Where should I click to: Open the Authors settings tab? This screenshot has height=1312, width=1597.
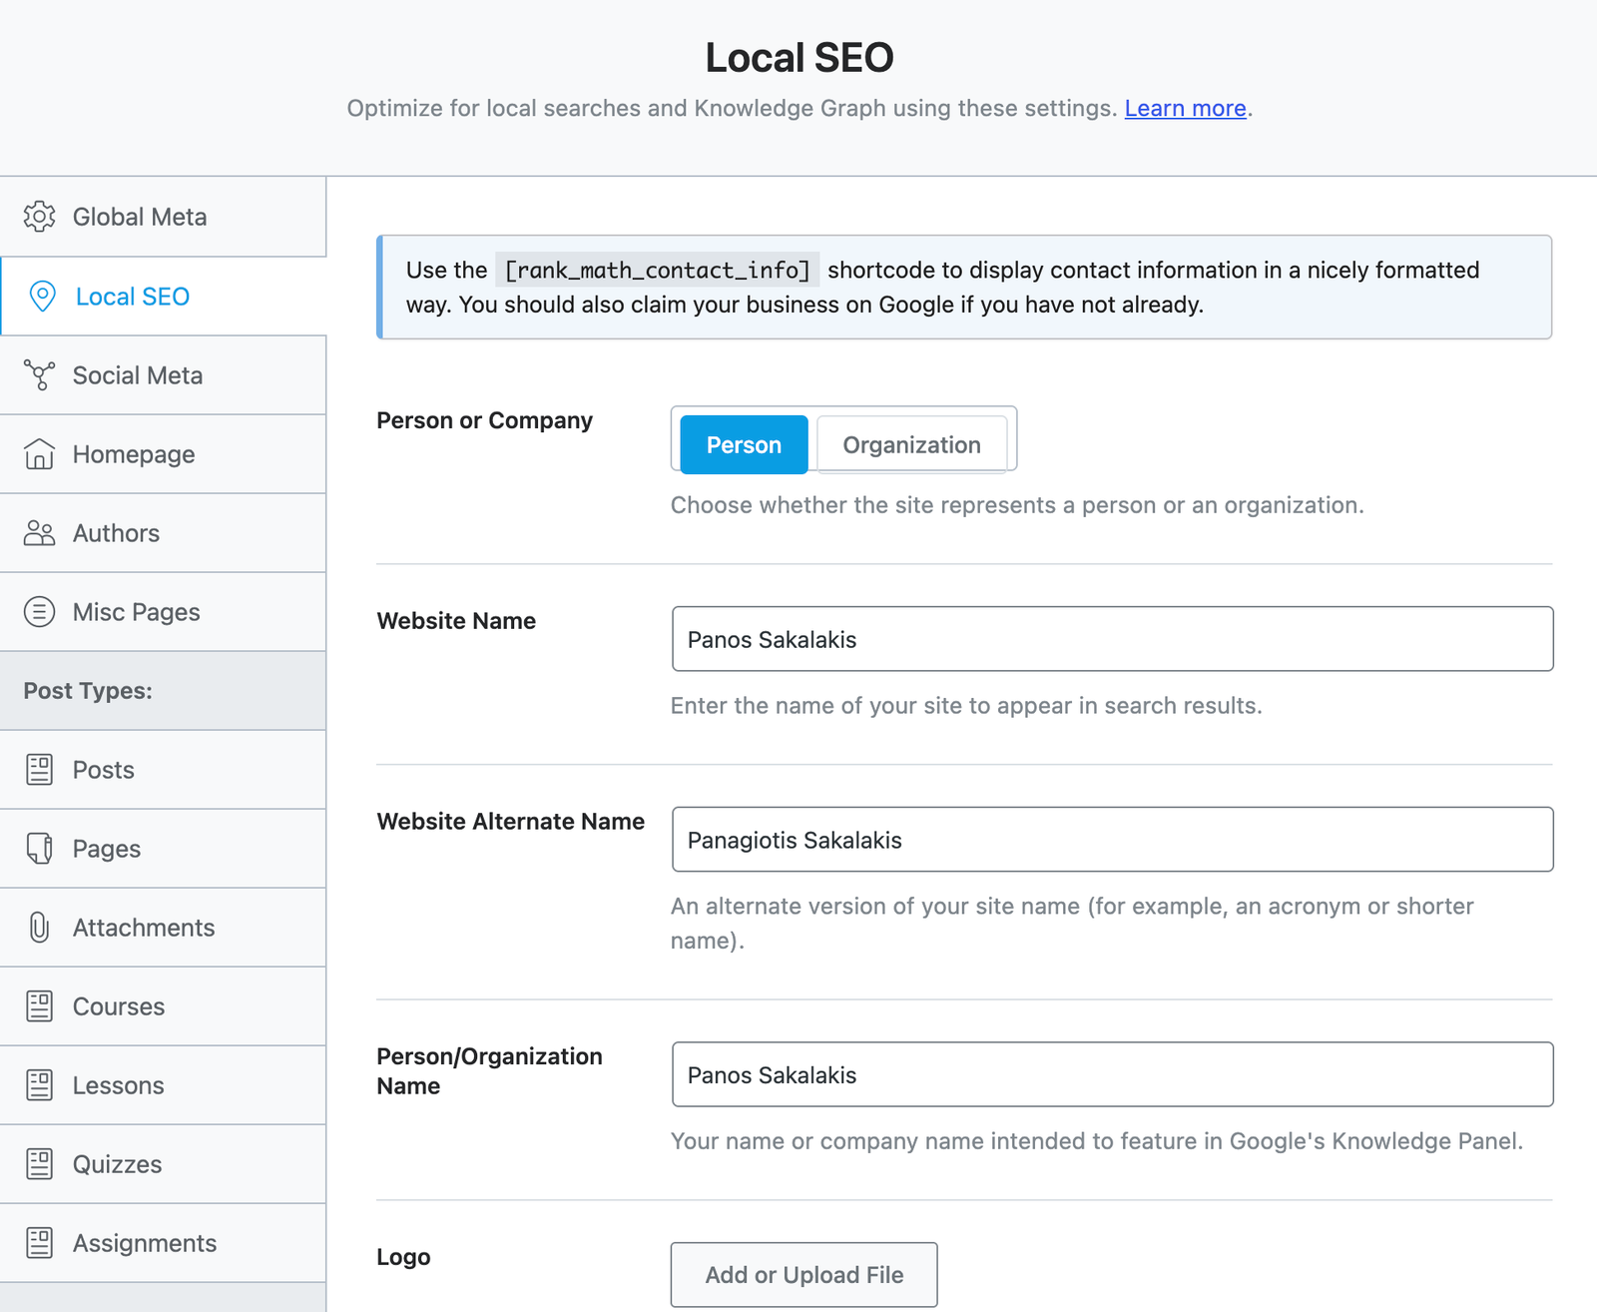pos(163,533)
